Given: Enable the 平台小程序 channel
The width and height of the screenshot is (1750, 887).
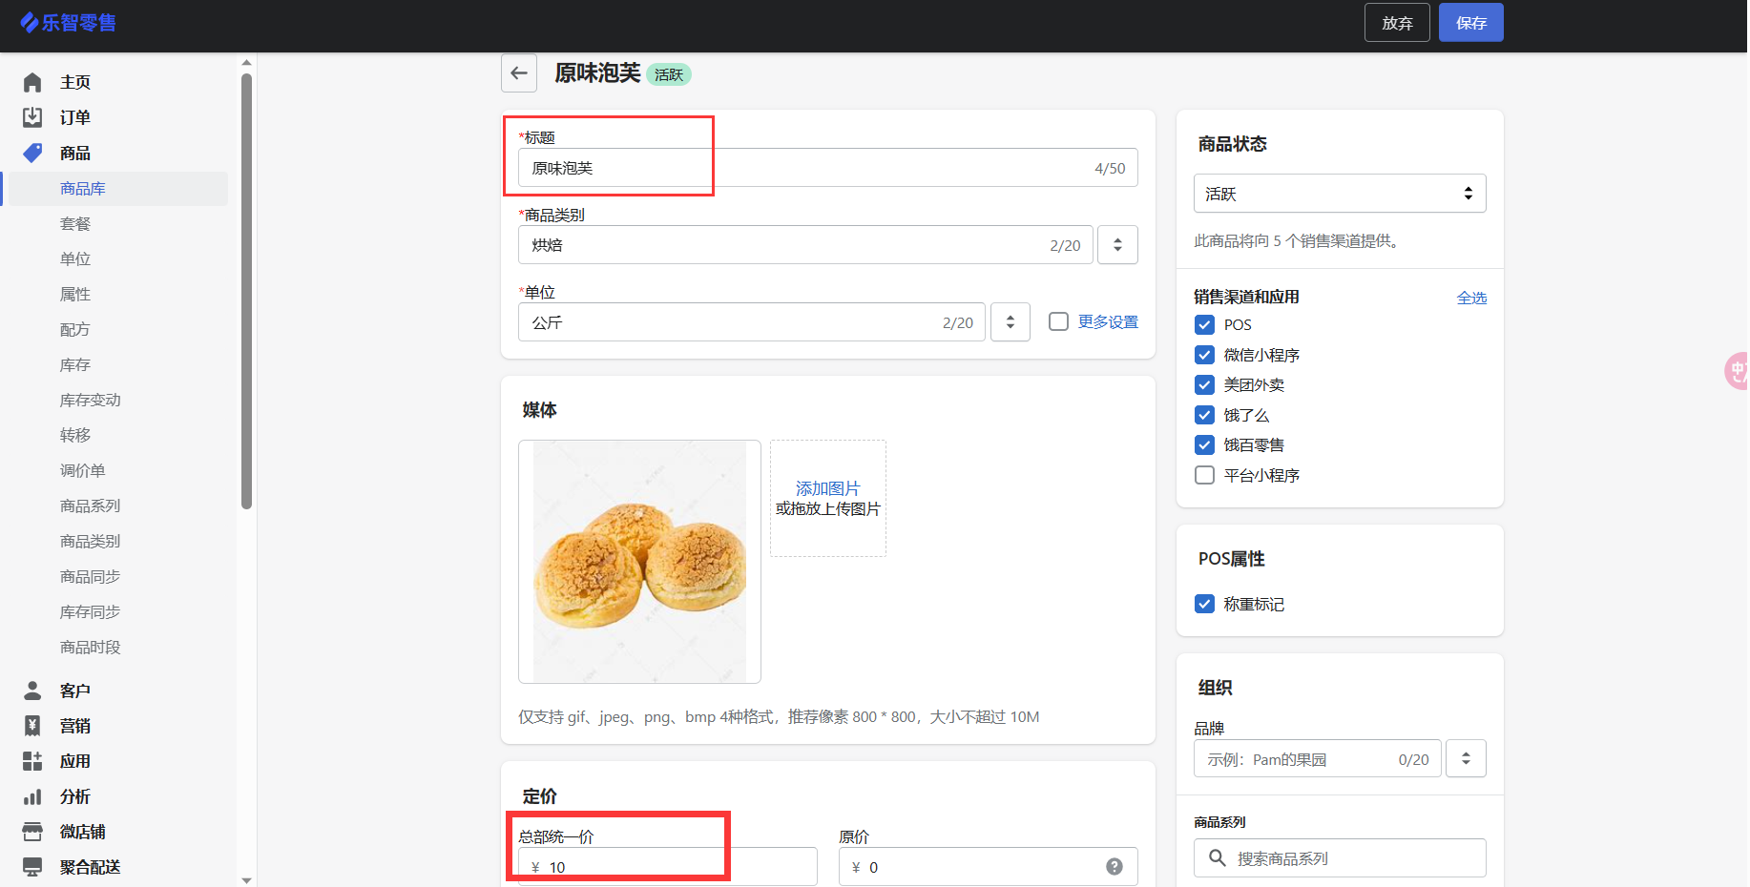Looking at the screenshot, I should (1205, 475).
